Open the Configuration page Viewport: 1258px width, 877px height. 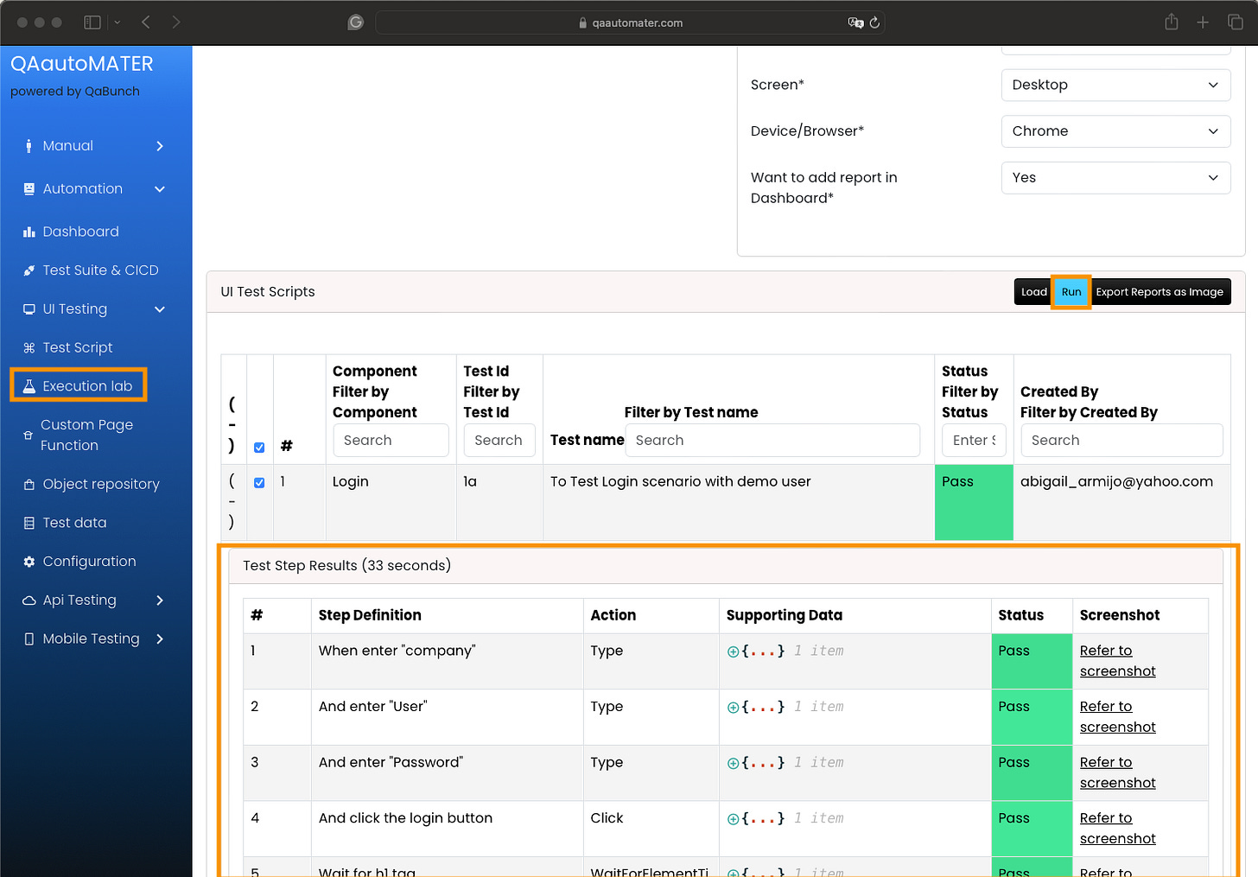point(90,562)
